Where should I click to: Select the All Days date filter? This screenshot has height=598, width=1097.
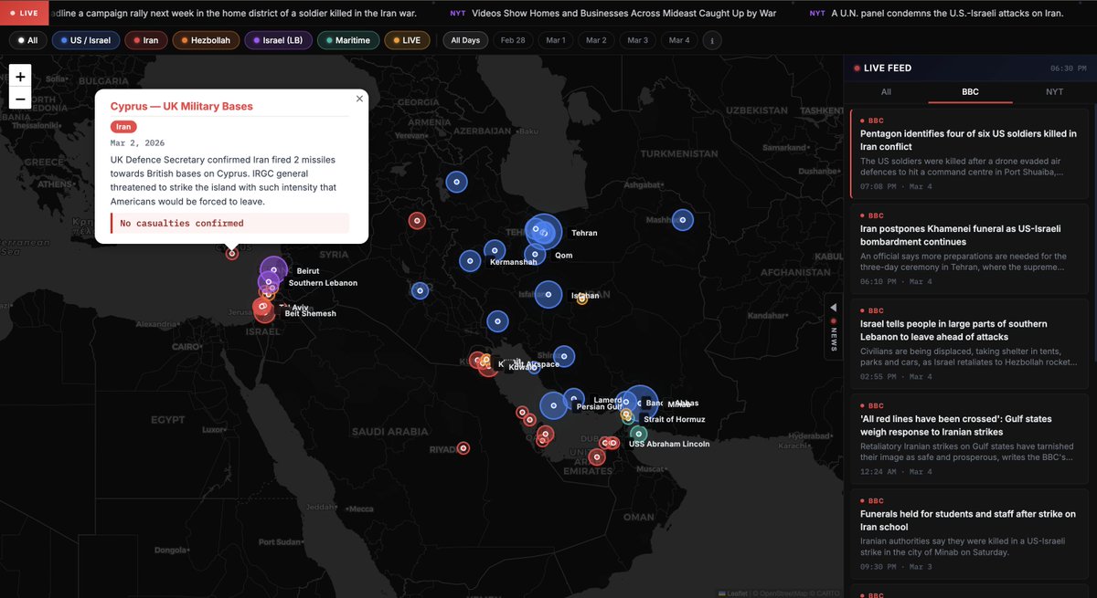pyautogui.click(x=464, y=40)
